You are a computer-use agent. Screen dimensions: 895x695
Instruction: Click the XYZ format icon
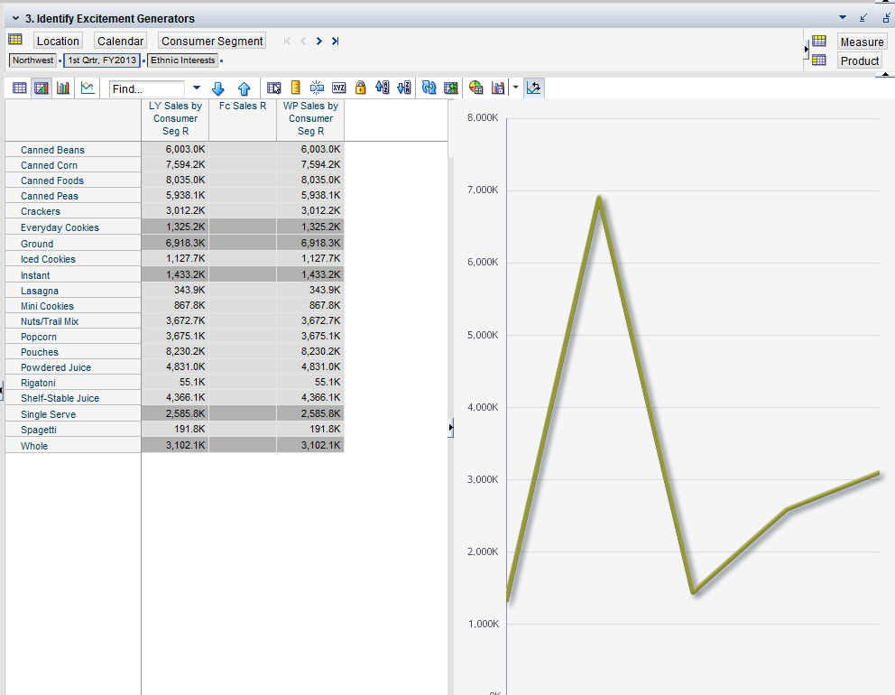pos(339,88)
